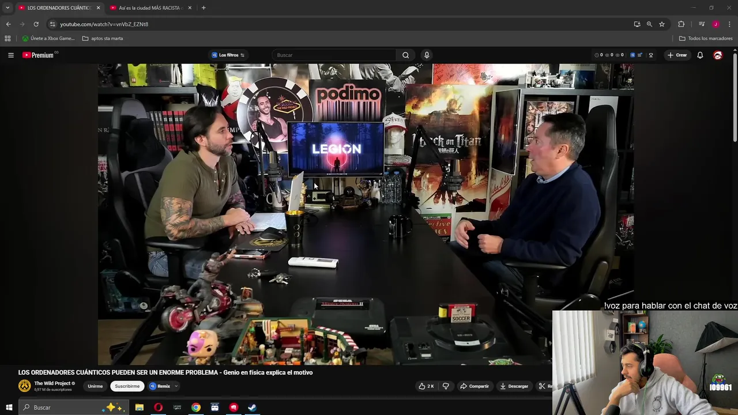This screenshot has height=415, width=738.
Task: Open Opera browser from taskbar
Action: (x=158, y=408)
